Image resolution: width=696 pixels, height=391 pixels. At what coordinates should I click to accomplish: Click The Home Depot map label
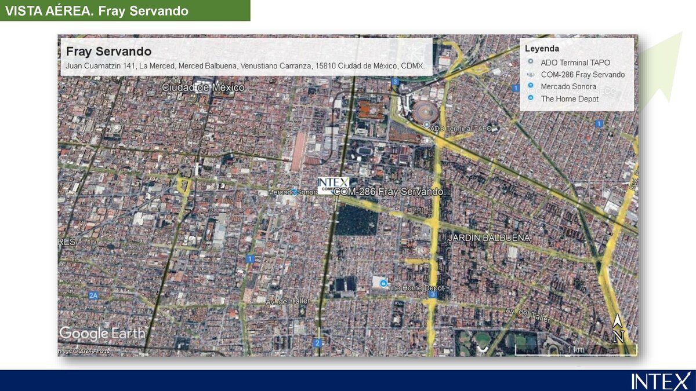pyautogui.click(x=416, y=288)
